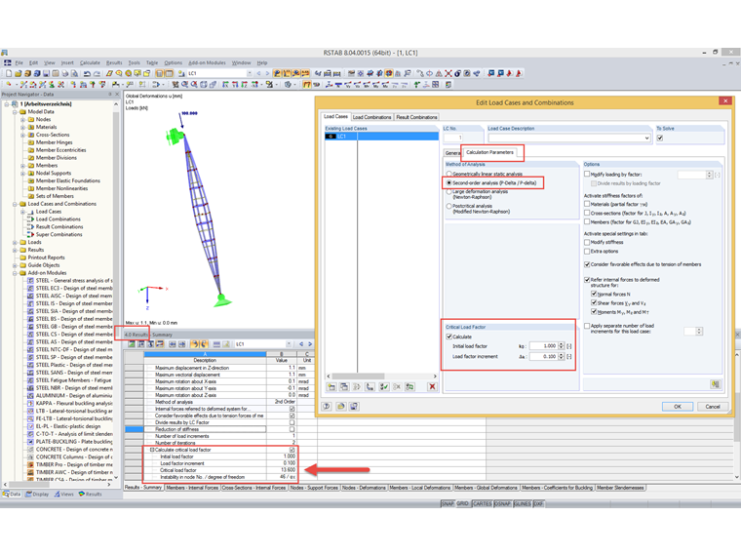Click the previous load case arrow in main toolbar

tap(258, 73)
